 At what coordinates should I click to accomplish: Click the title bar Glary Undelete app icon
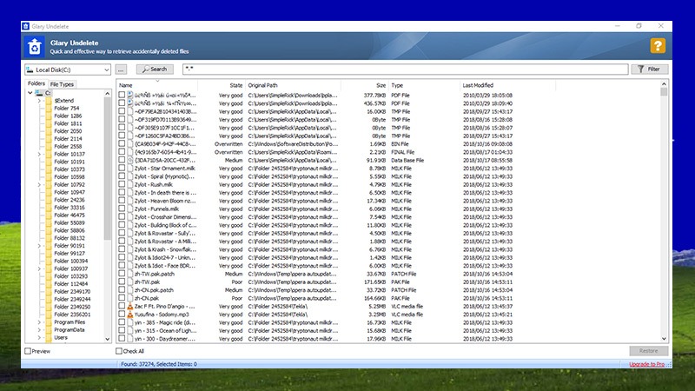pos(26,26)
